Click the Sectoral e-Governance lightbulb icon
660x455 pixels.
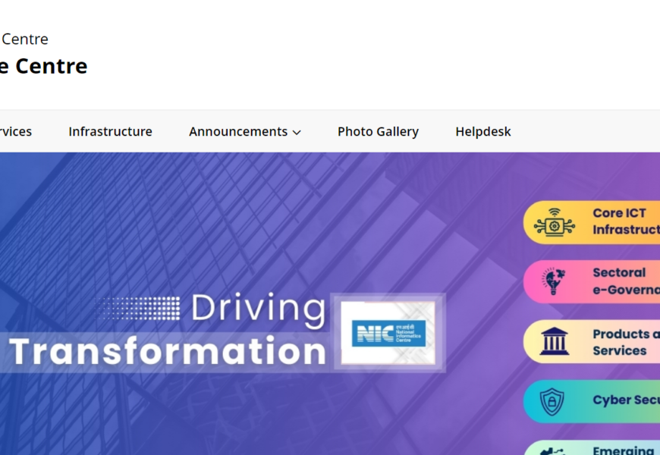(x=554, y=281)
